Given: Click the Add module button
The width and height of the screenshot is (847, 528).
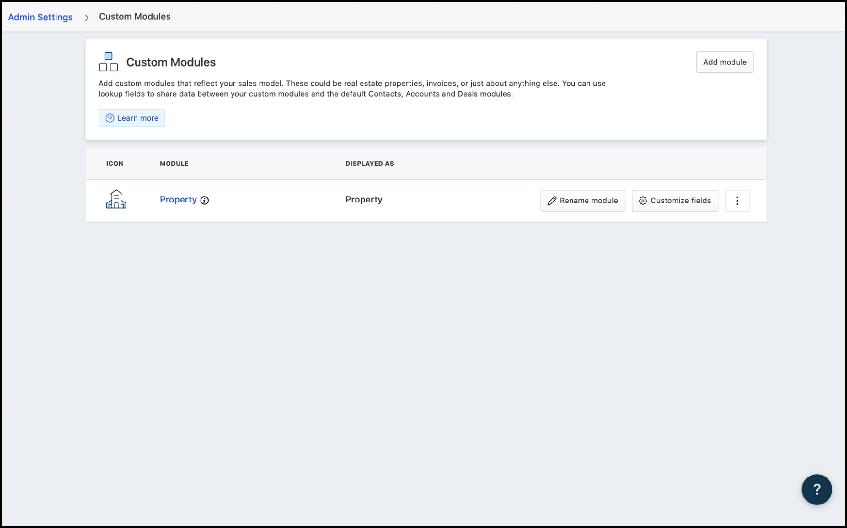Looking at the screenshot, I should click(725, 62).
